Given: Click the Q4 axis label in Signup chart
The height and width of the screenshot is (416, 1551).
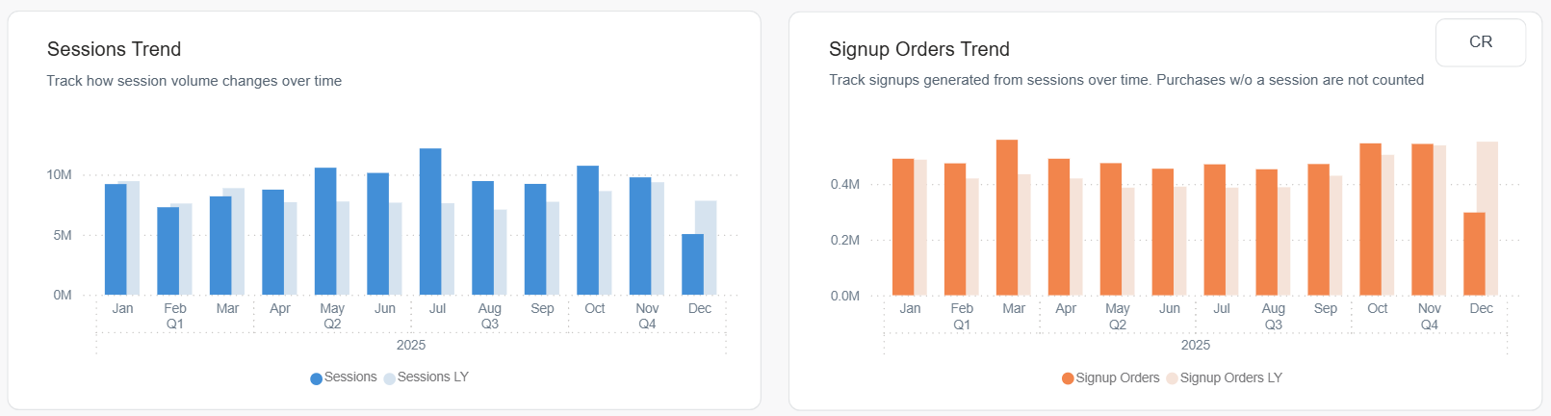Looking at the screenshot, I should (1429, 325).
